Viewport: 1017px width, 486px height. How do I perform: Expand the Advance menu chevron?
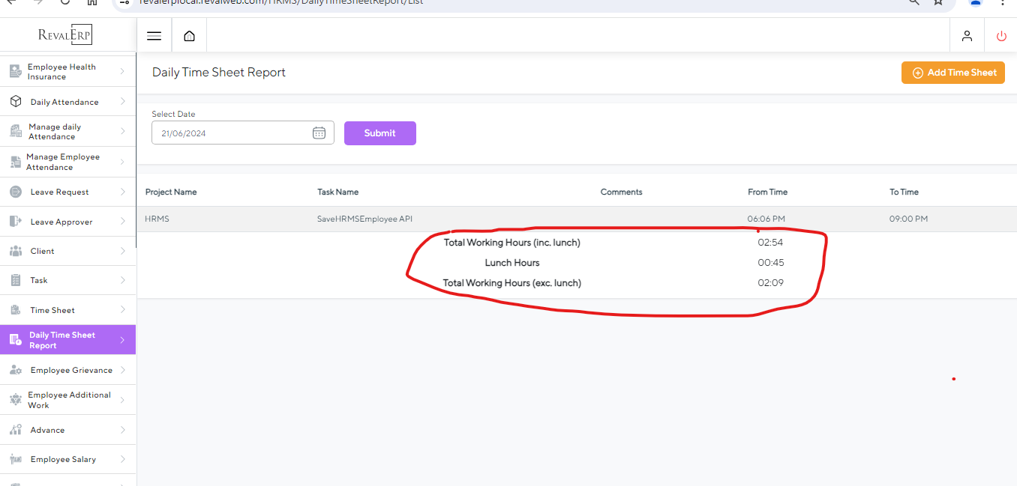click(122, 430)
